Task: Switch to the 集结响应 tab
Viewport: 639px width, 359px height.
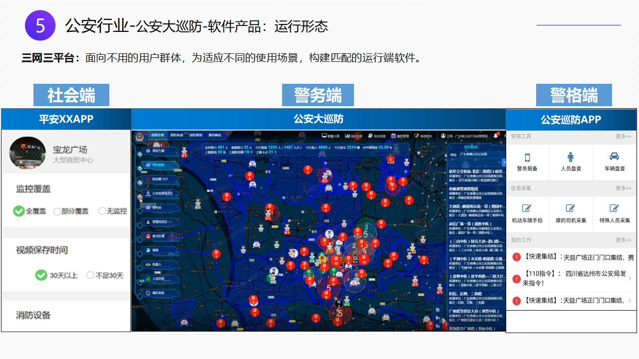Action: [215, 135]
